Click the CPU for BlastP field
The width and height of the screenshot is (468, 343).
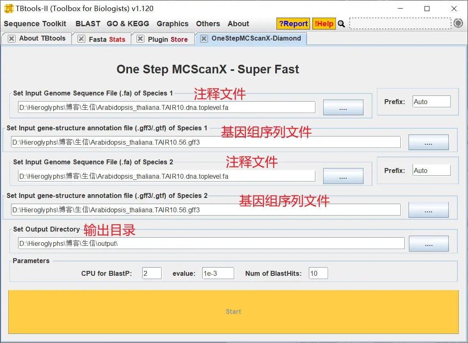(152, 273)
